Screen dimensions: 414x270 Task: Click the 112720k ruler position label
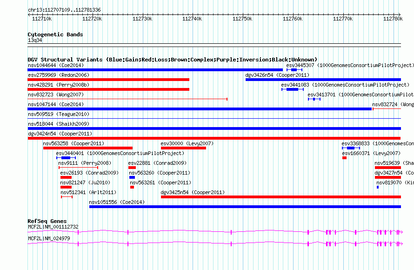click(x=92, y=19)
